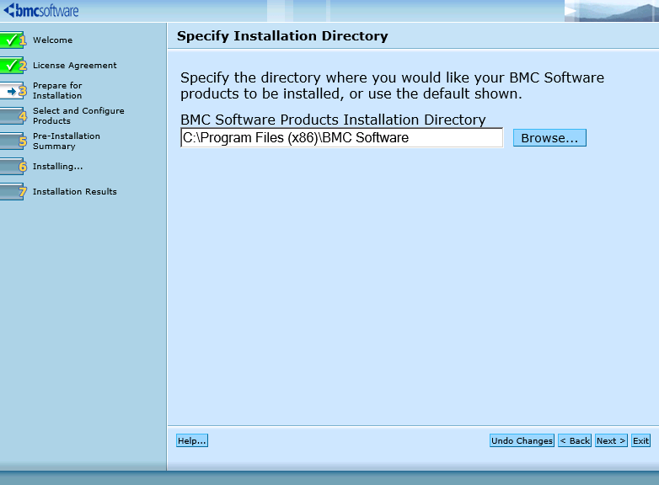Click the BMC Software logo
Image resolution: width=659 pixels, height=485 pixels.
pyautogui.click(x=41, y=10)
